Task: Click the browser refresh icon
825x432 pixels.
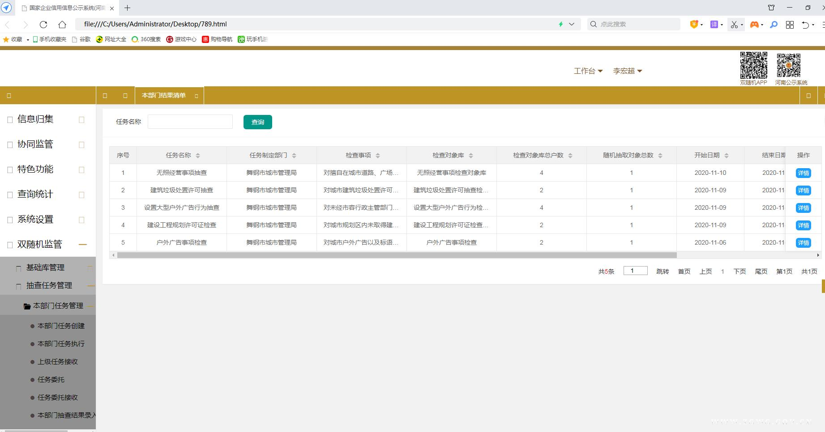Action: click(x=43, y=25)
